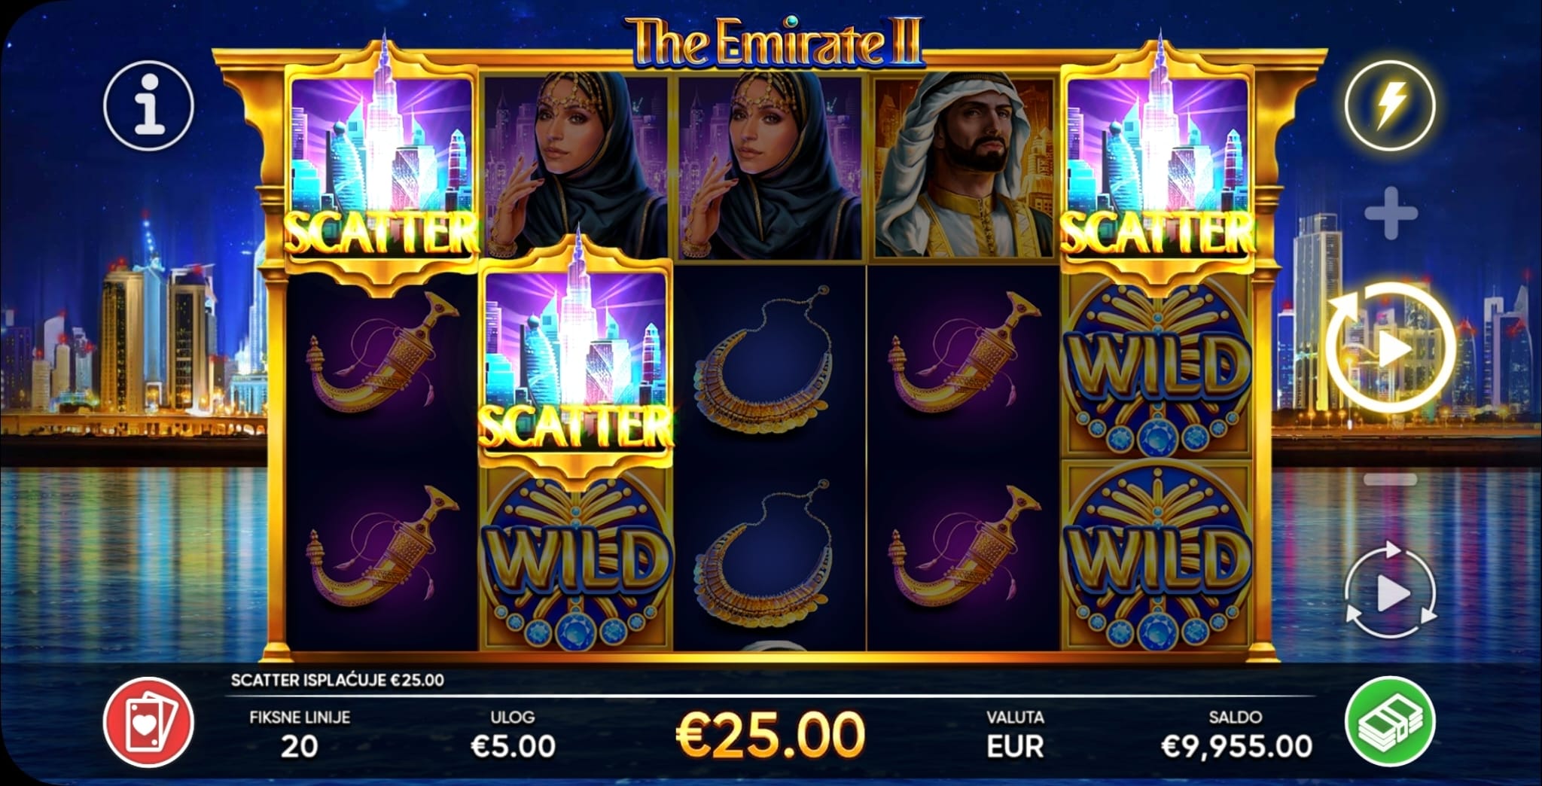
Task: Click the EUR currency label
Action: coord(1015,746)
